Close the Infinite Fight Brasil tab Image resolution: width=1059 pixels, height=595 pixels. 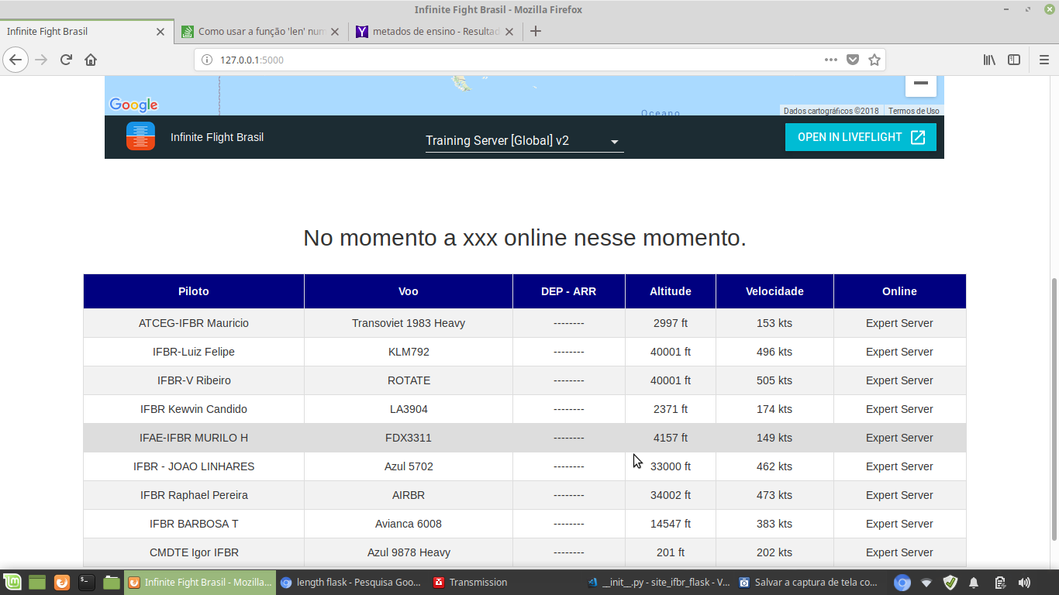pos(160,32)
